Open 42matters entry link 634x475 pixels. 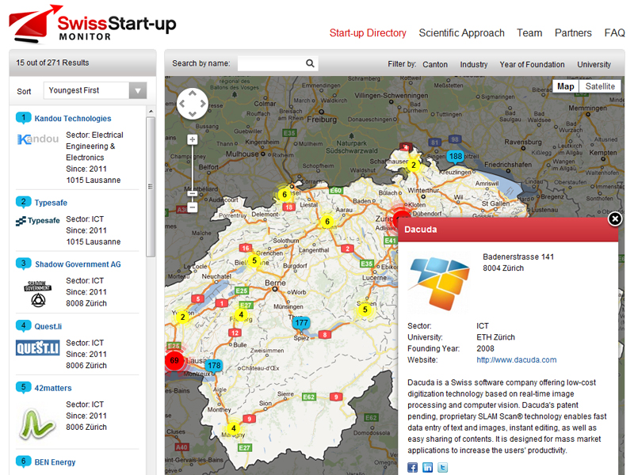pyautogui.click(x=53, y=388)
